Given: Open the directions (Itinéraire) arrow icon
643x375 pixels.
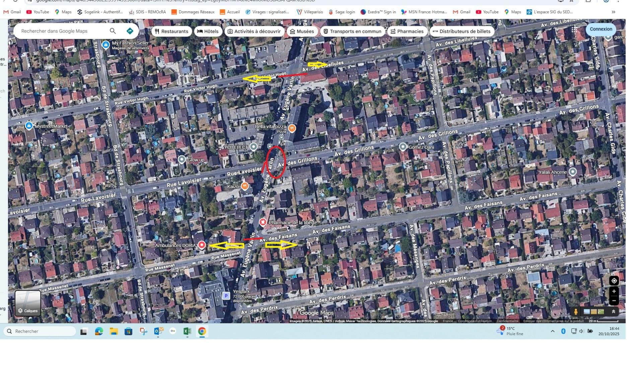Looking at the screenshot, I should click(x=130, y=31).
